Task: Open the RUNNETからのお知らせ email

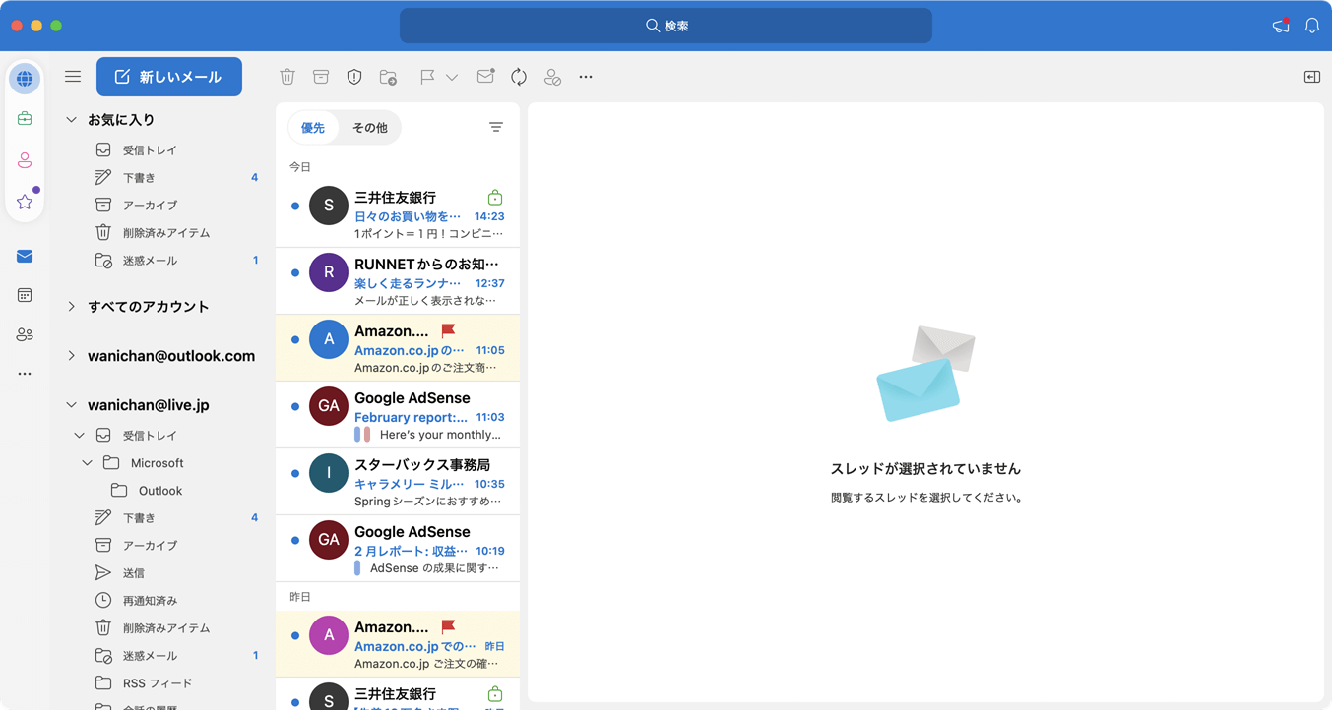Action: pyautogui.click(x=398, y=281)
